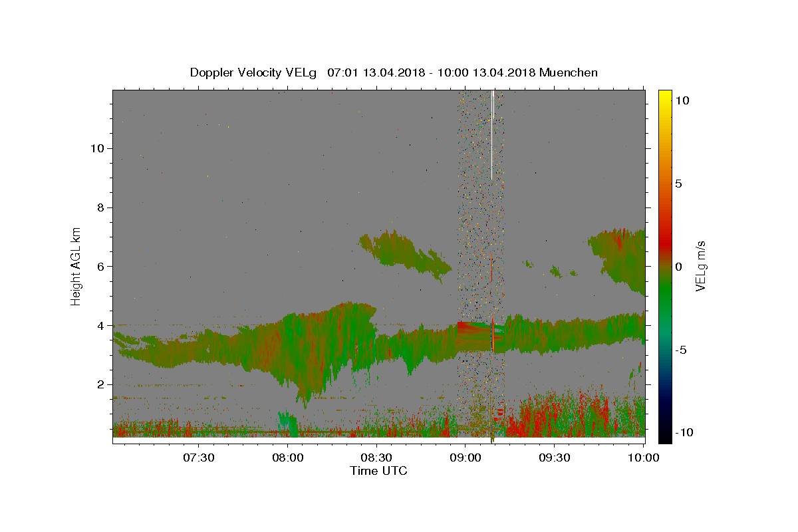Click the colorbar tick label -5
This screenshot has width=798, height=532.
[x=682, y=350]
